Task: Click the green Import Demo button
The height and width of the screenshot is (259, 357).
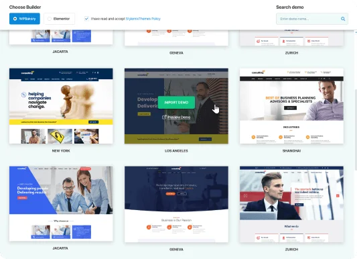Action: 176,103
